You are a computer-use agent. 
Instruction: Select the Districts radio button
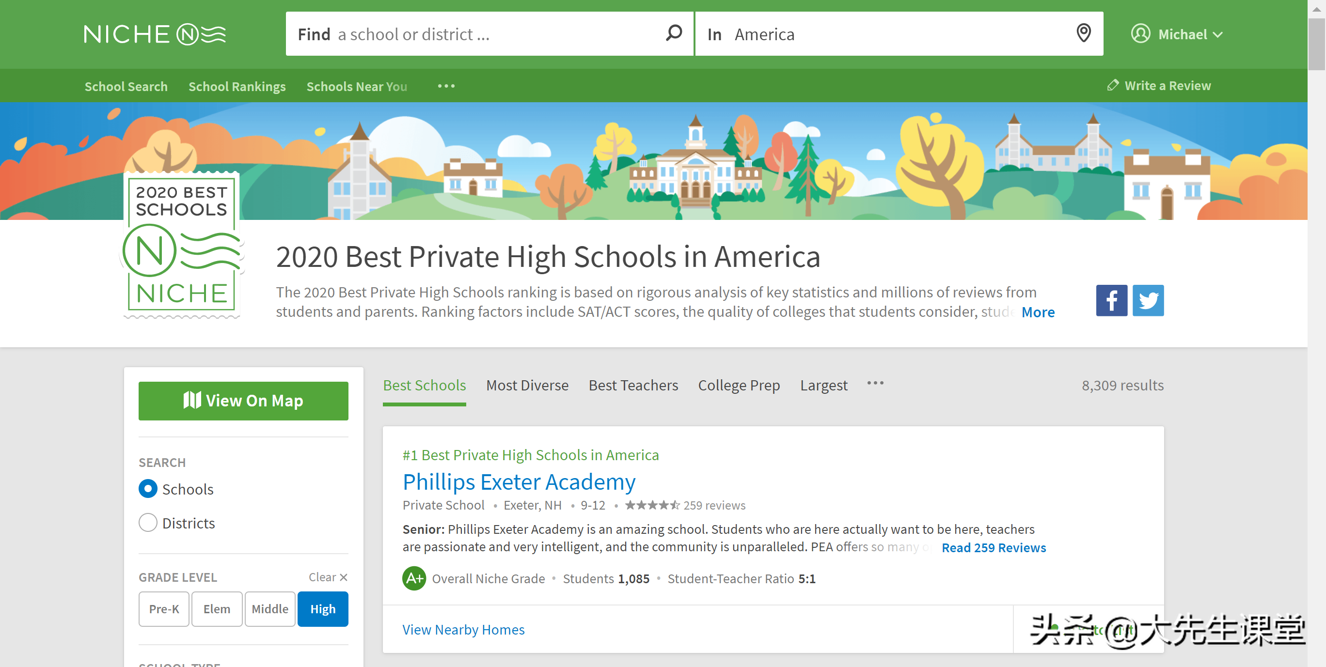point(148,522)
